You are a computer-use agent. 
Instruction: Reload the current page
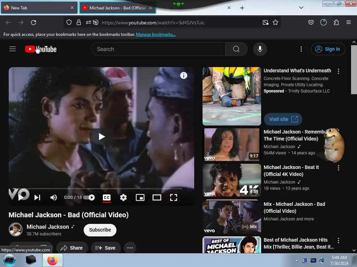[33, 23]
